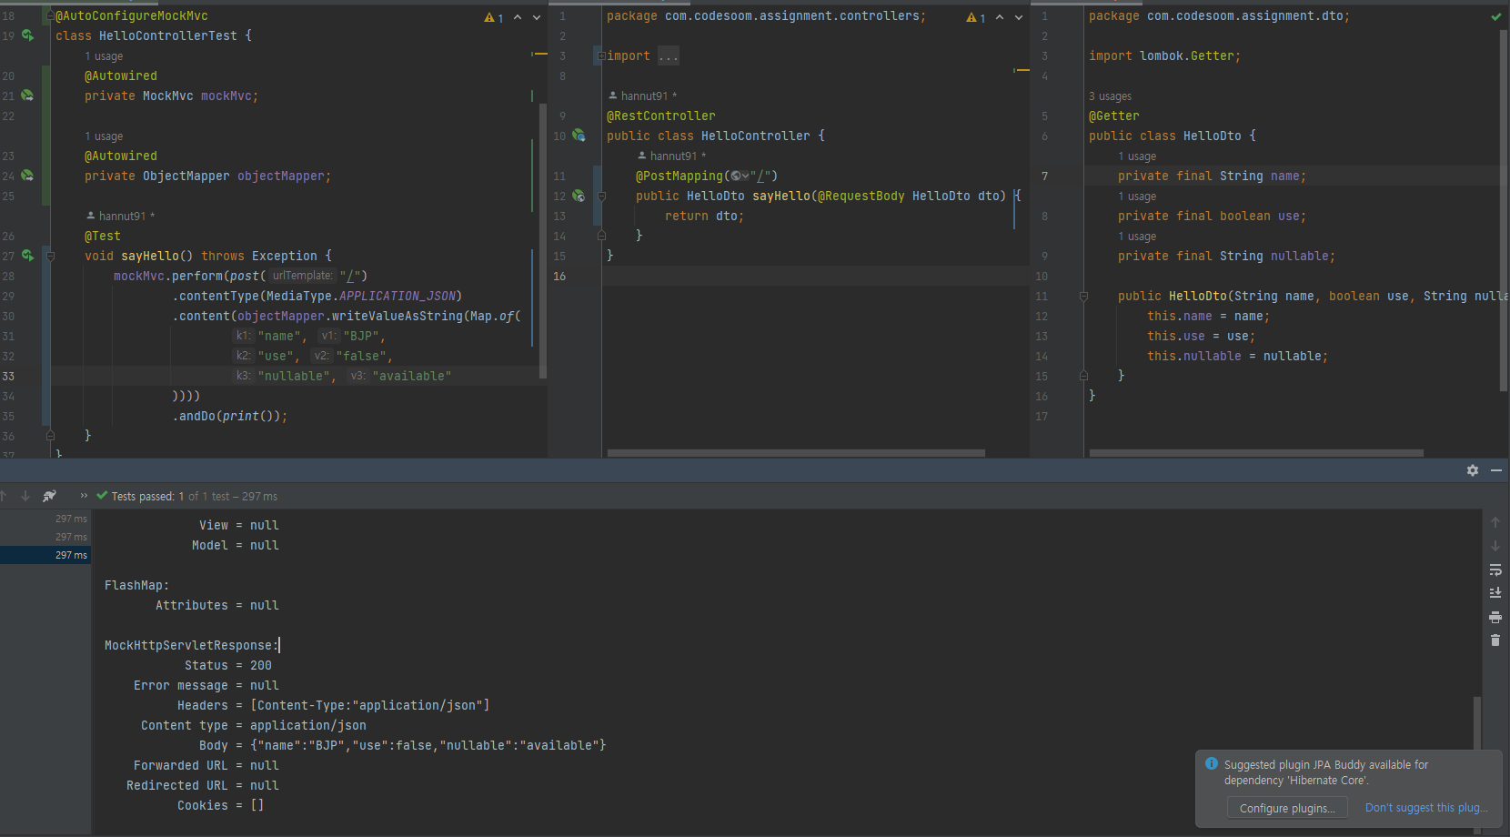Click the bean gutter icon beside mockMvc field
Screen dimensions: 1510x837
[27, 96]
